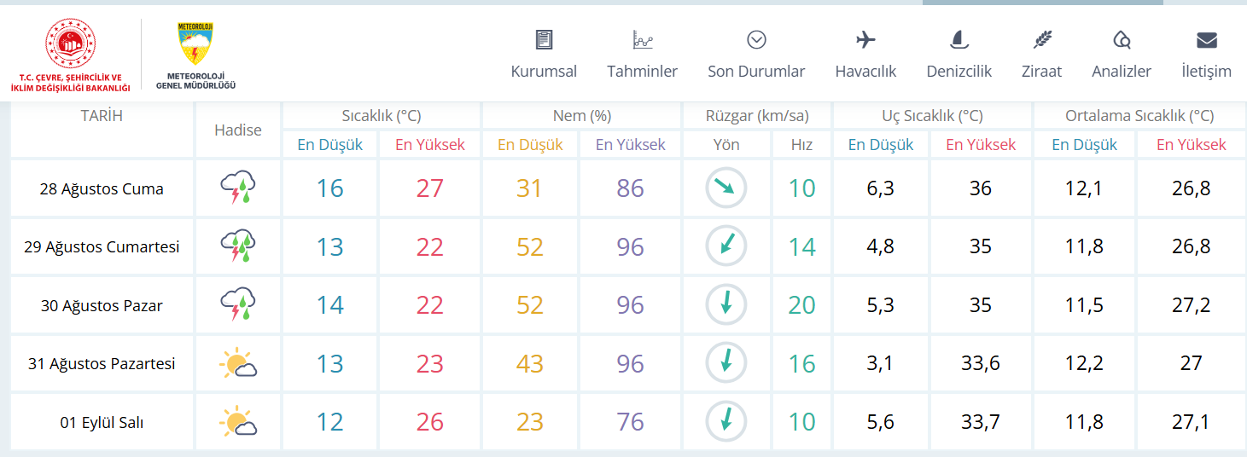
Task: Click the 31 Ağustos Pazartesi date cell
Action: (102, 363)
